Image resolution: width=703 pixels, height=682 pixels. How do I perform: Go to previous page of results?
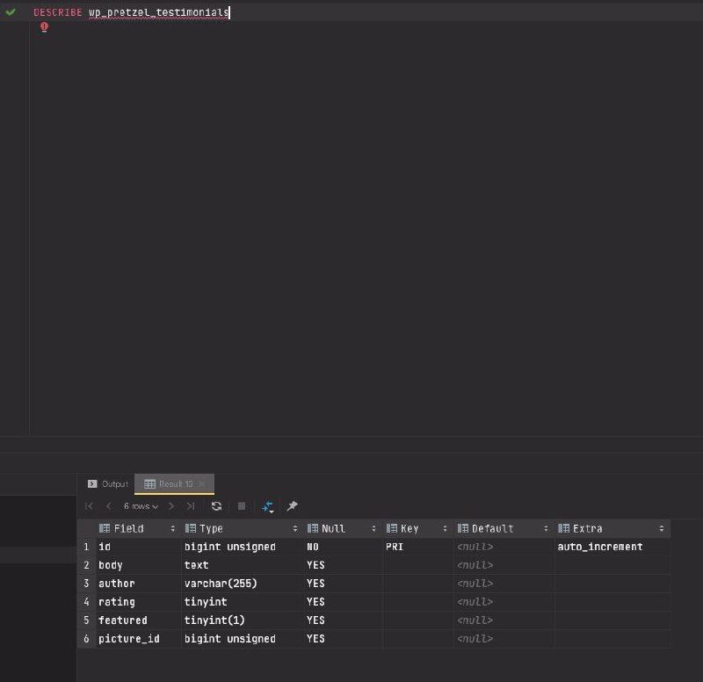(108, 506)
